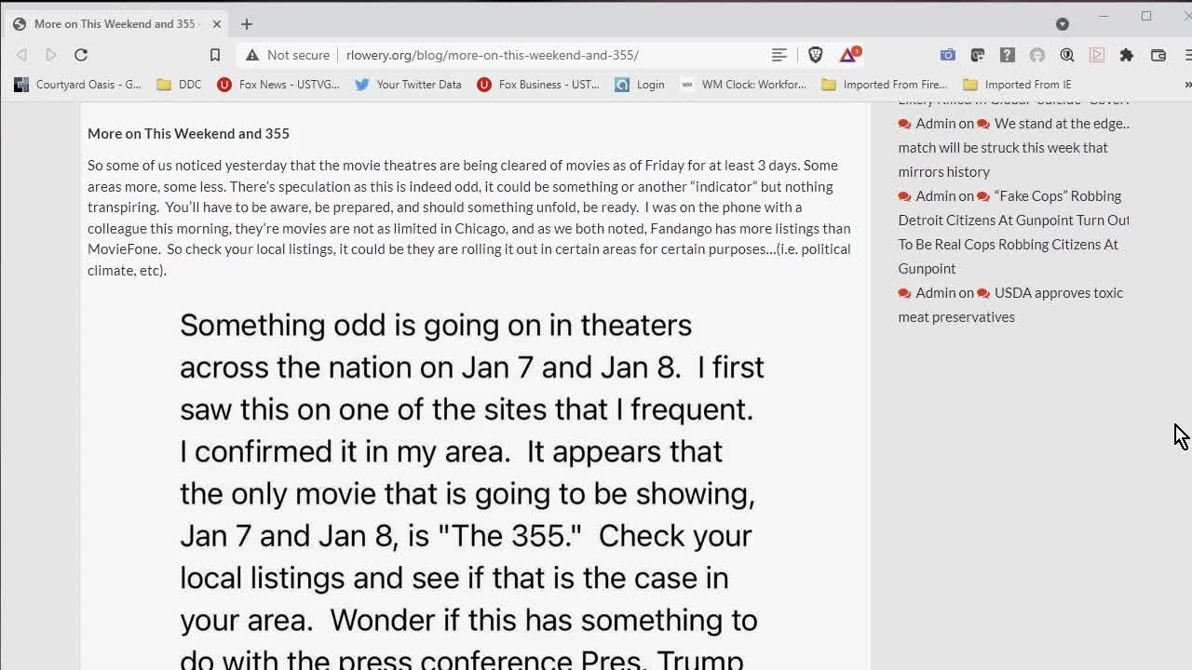Go back to previous page
Image resolution: width=1192 pixels, height=670 pixels.
tap(21, 55)
